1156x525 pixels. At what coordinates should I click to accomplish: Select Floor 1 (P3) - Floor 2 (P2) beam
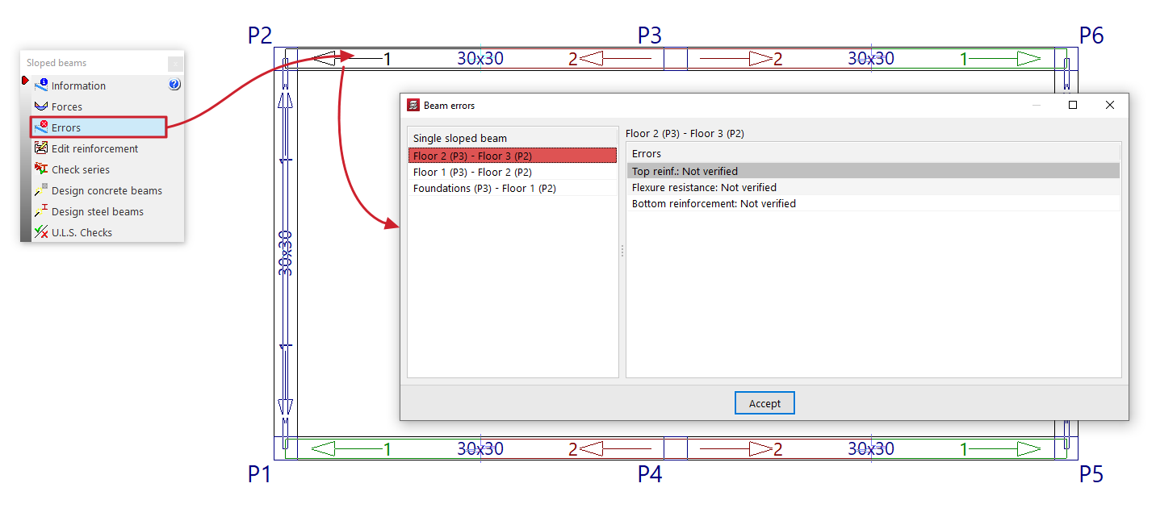pyautogui.click(x=513, y=172)
